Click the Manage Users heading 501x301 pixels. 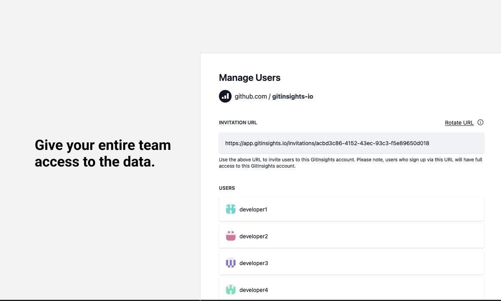tap(250, 78)
